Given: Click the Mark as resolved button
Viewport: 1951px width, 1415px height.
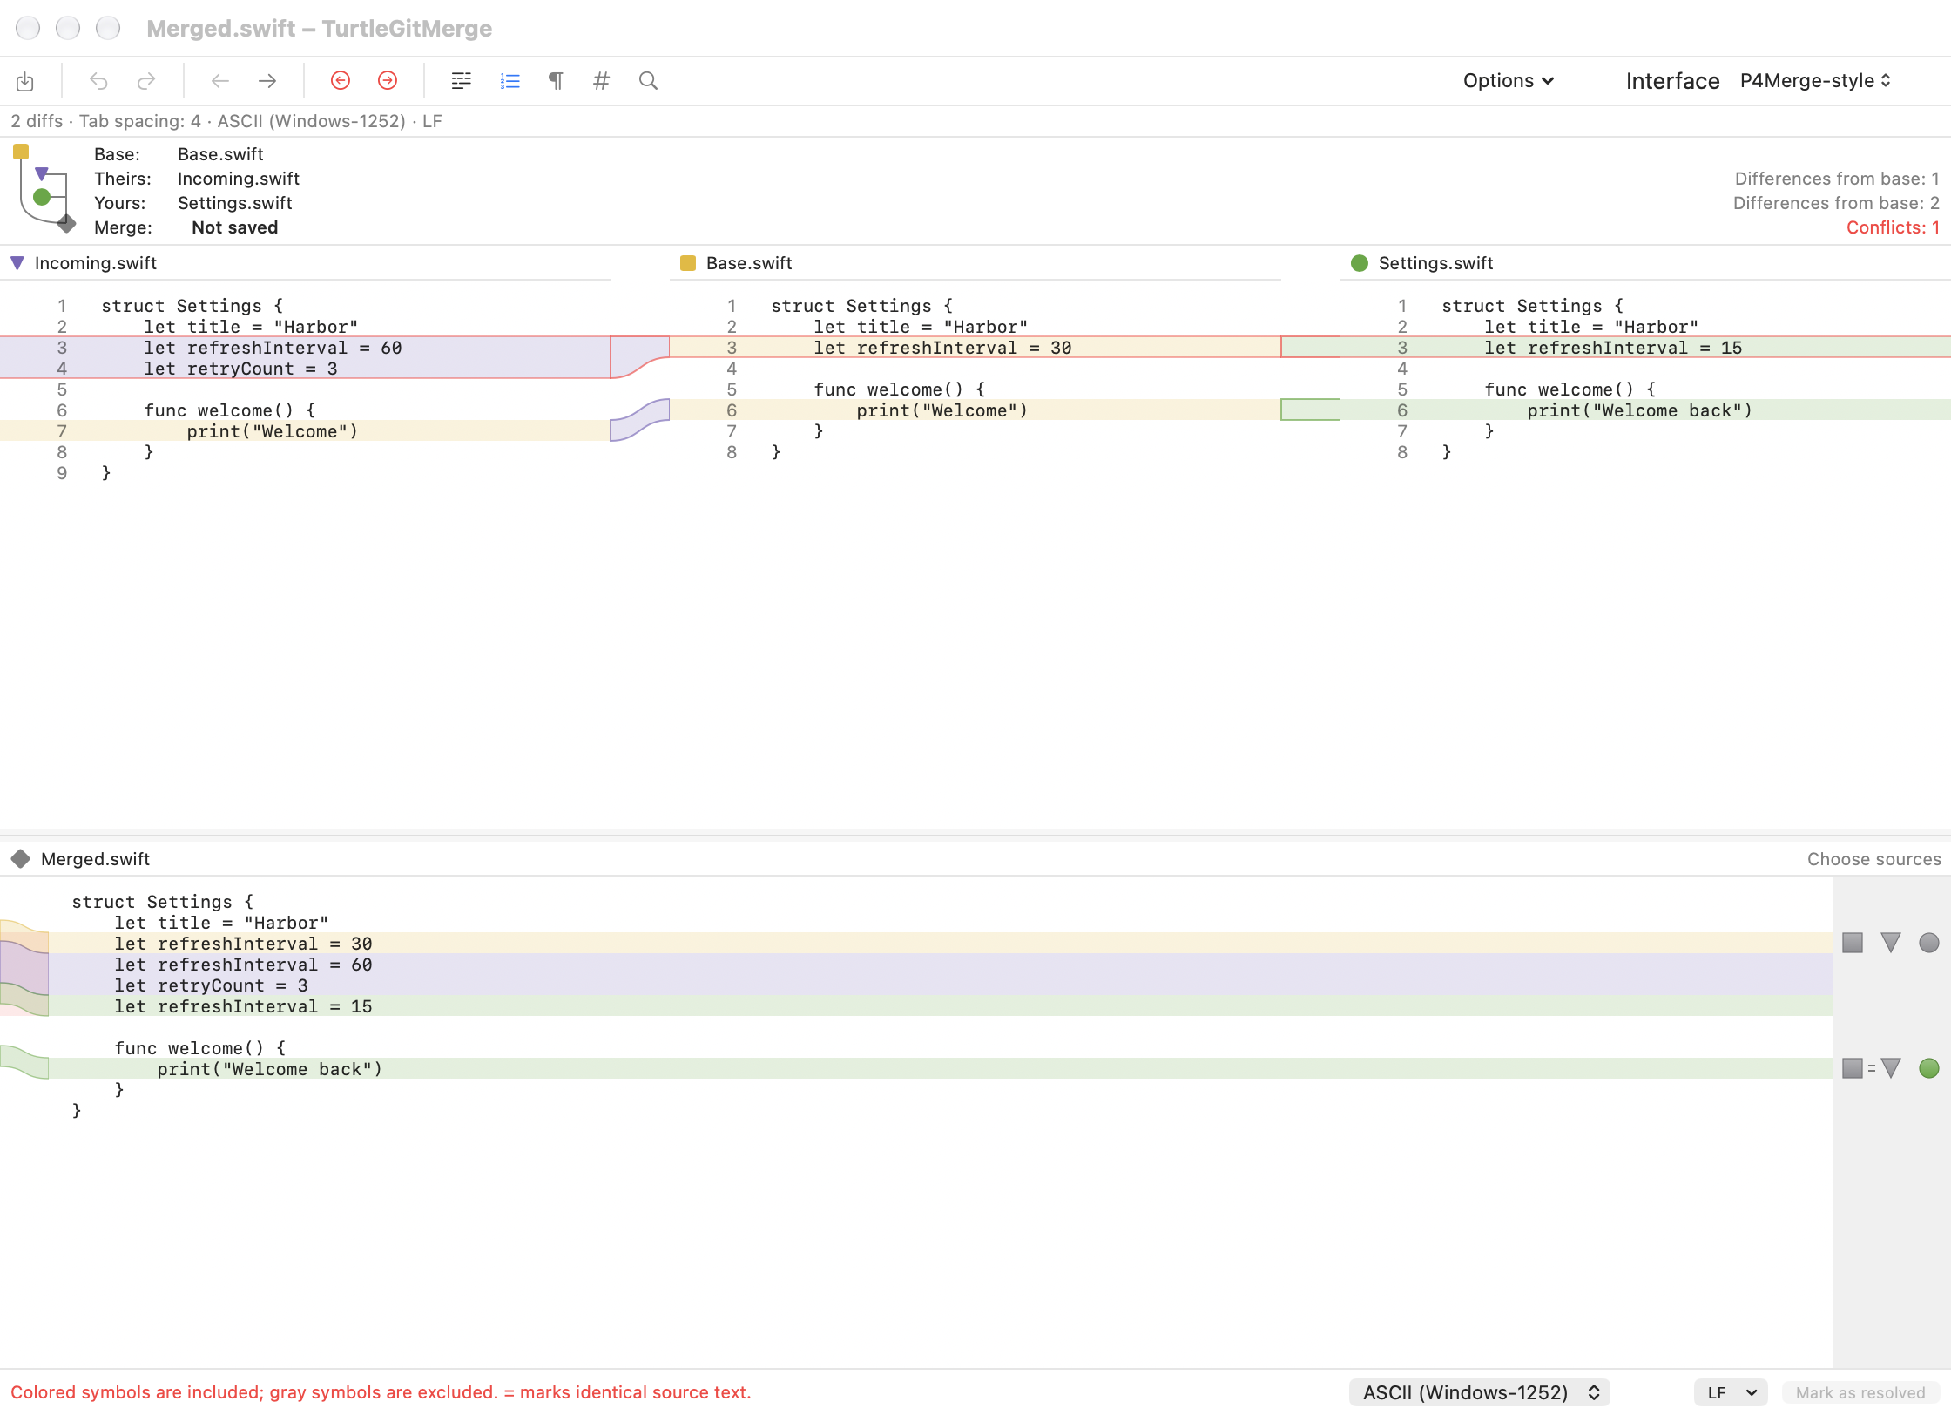Looking at the screenshot, I should coord(1860,1392).
